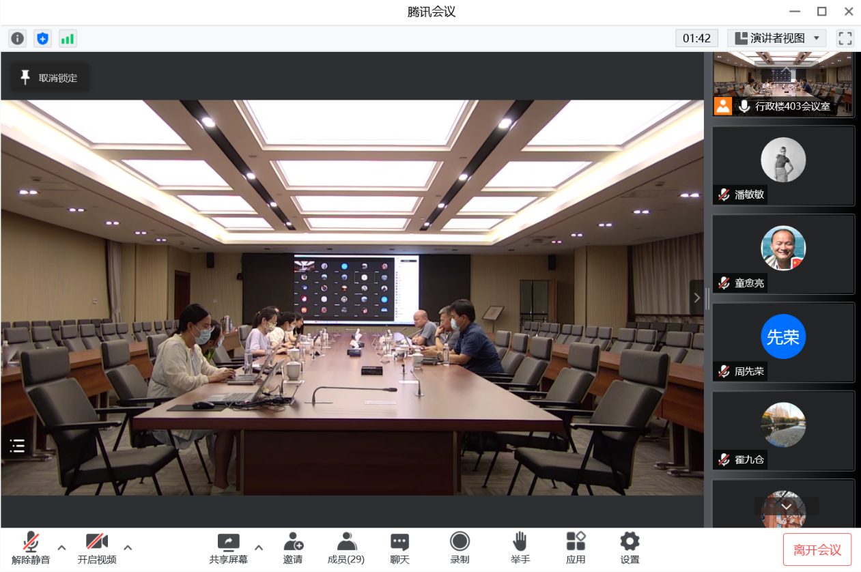This screenshot has height=572, width=861.
Task: Click the muted mic icon beside 霍九仓
Action: [x=724, y=459]
